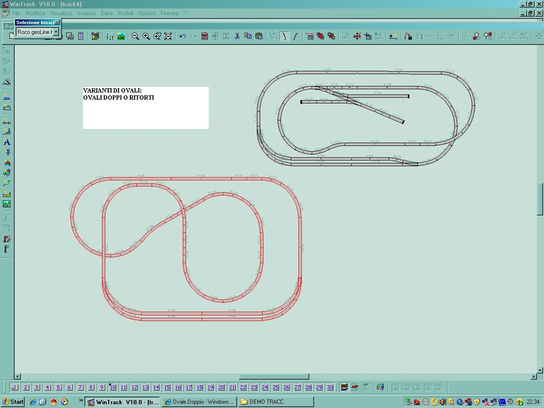Launch Internet Explorer from quick launch

point(33,402)
